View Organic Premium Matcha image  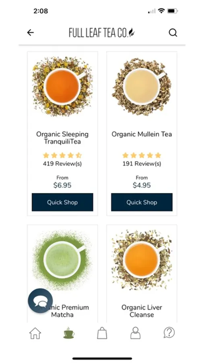point(62,260)
